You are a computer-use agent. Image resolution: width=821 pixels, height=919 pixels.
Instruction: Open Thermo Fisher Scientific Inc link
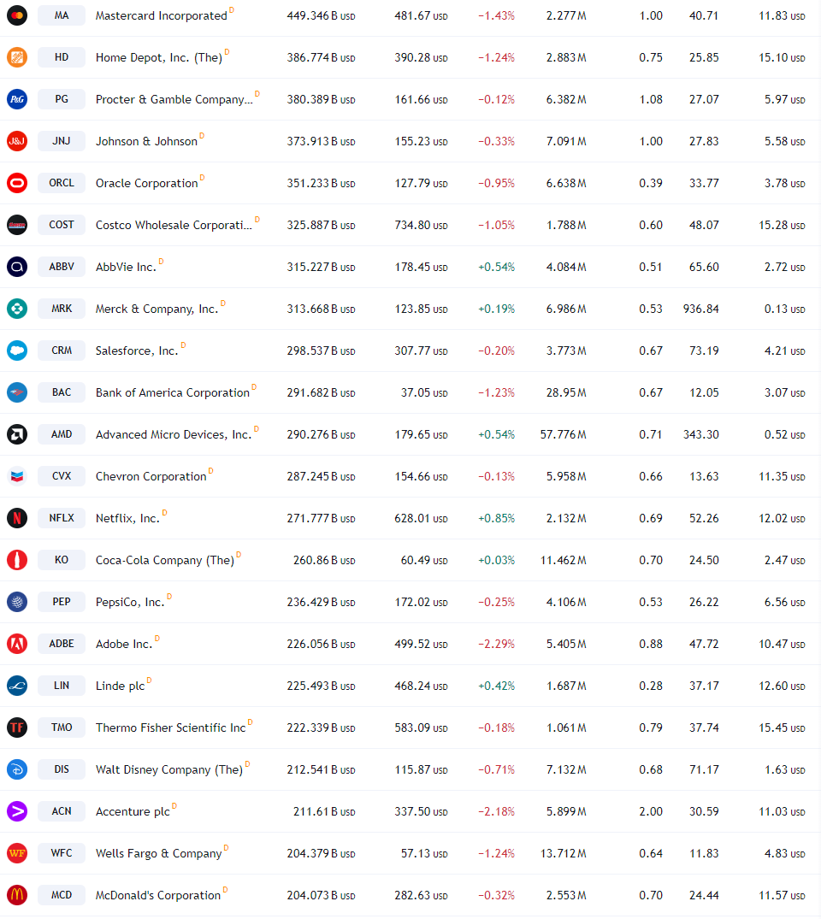click(x=171, y=728)
